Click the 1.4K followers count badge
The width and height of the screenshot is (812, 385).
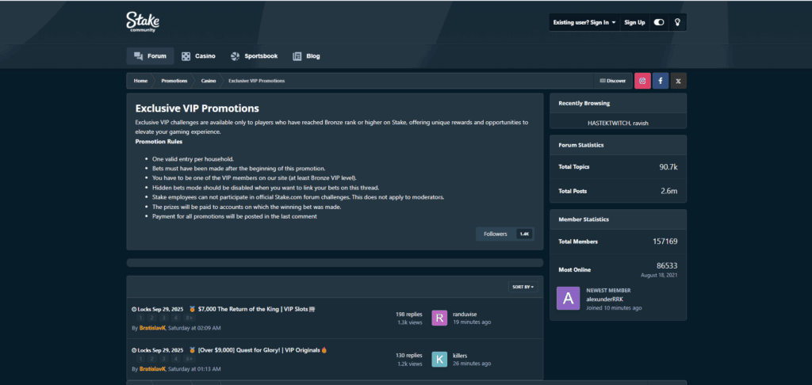(524, 234)
